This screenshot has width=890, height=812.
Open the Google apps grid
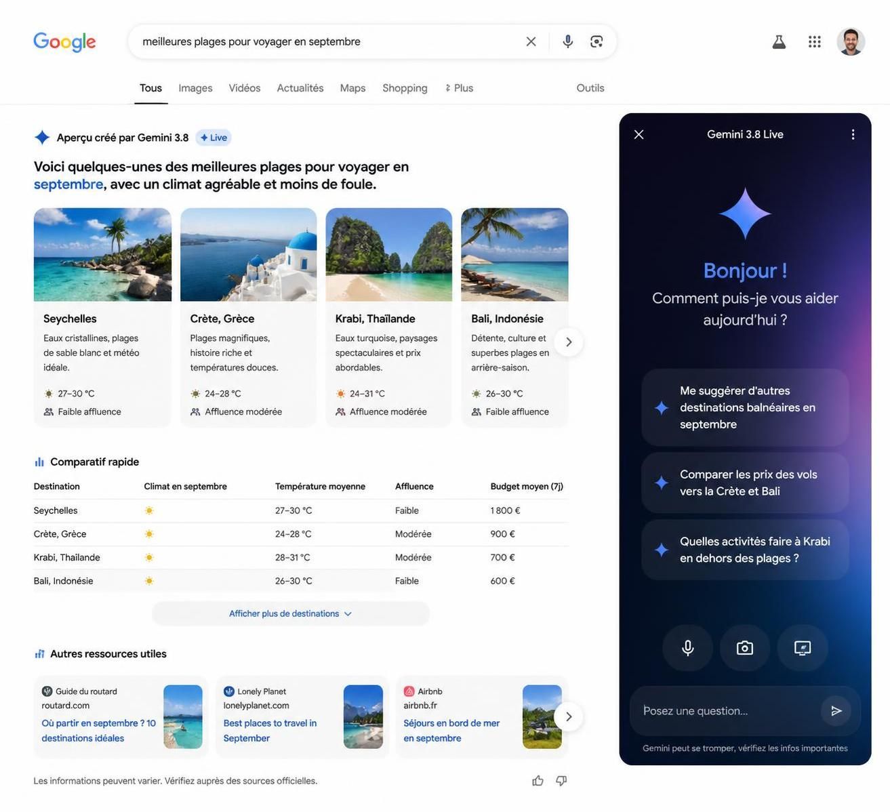815,42
